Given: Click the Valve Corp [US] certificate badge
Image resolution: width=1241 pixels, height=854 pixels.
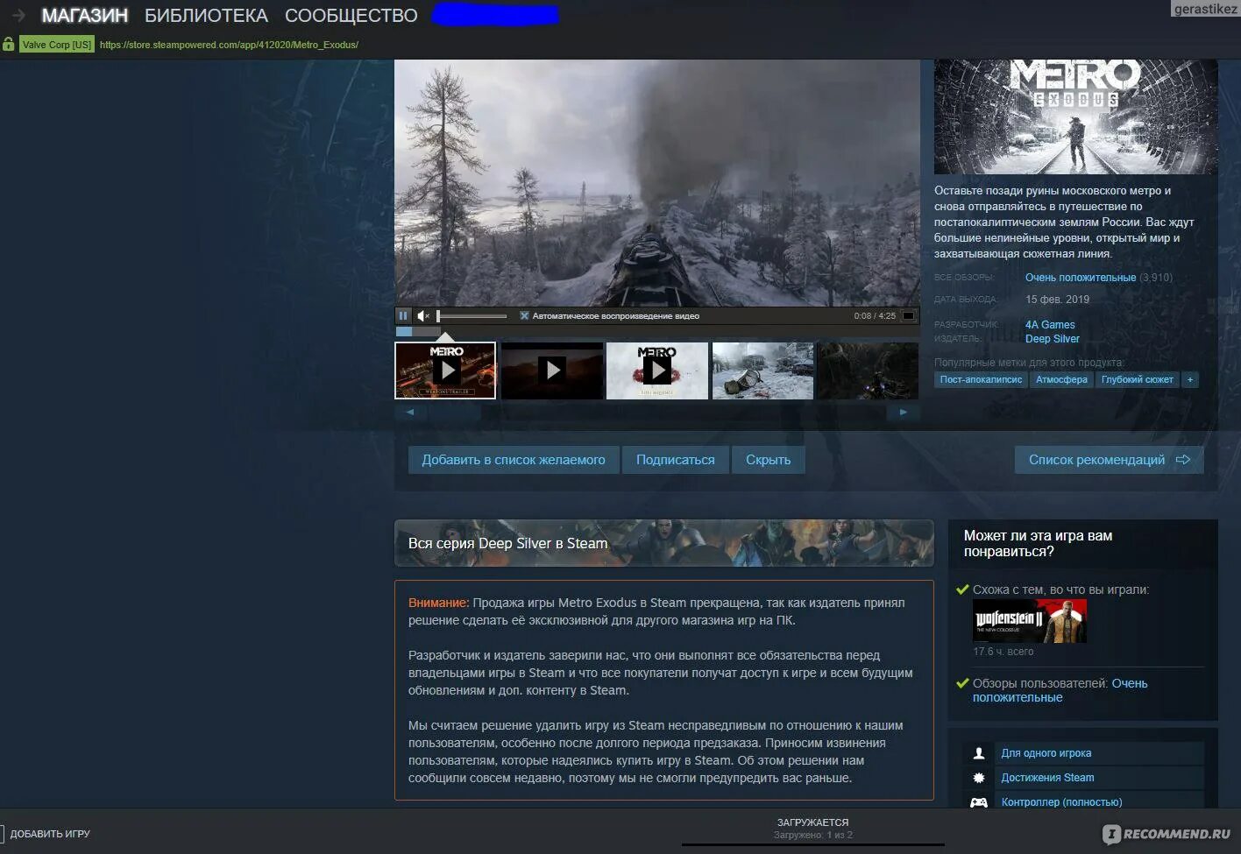Looking at the screenshot, I should point(57,45).
